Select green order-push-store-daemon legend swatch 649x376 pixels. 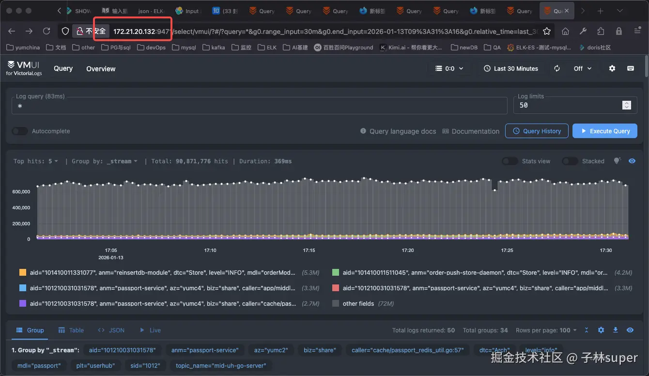(335, 272)
